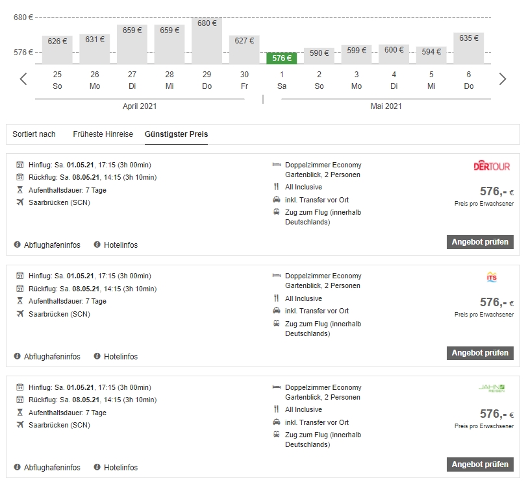Click info icon beside first Hotelinfos
526x482 pixels.
pyautogui.click(x=97, y=245)
